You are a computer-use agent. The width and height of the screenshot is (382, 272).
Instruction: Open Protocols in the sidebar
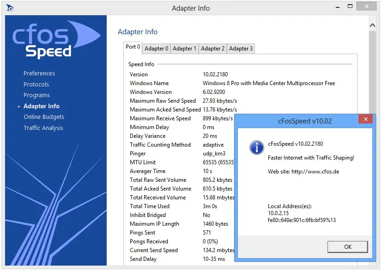coord(36,84)
